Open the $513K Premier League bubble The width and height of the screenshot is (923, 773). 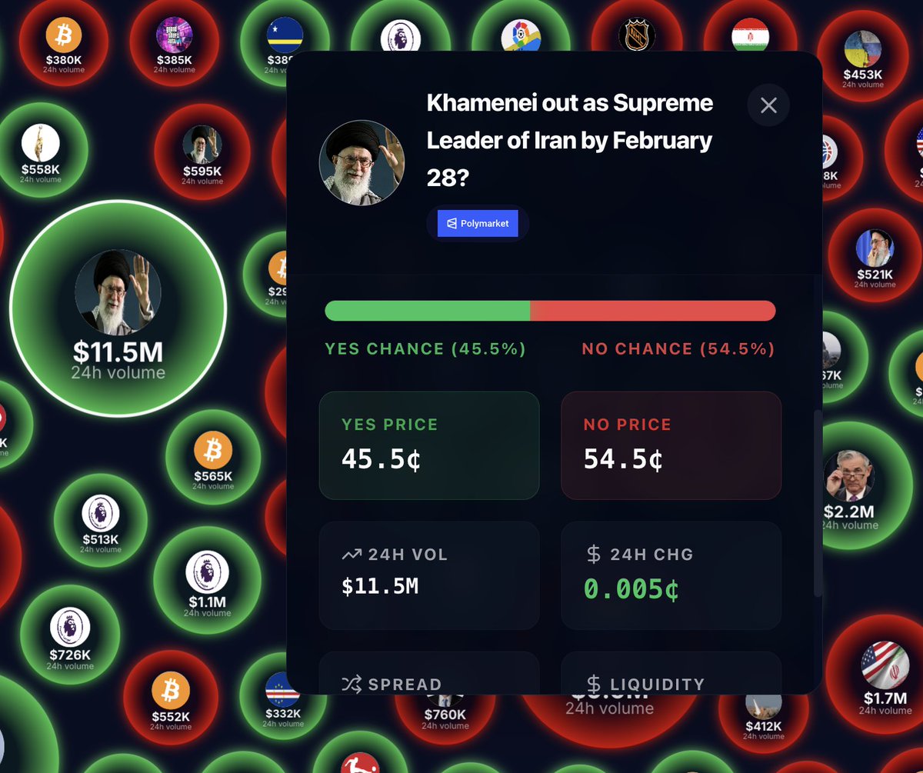point(100,521)
